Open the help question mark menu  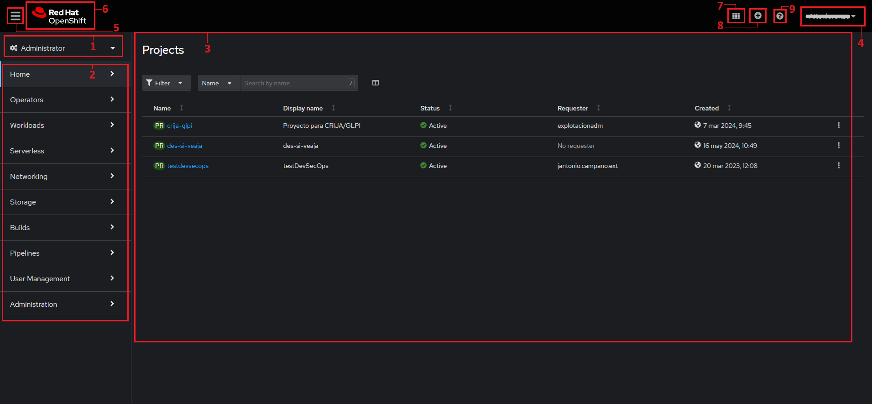780,16
